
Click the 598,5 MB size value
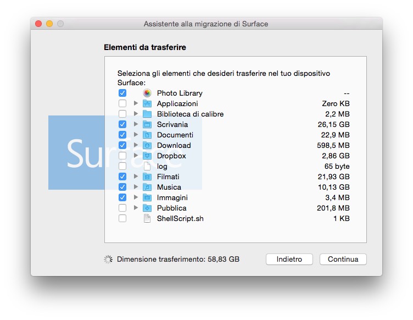coord(333,145)
